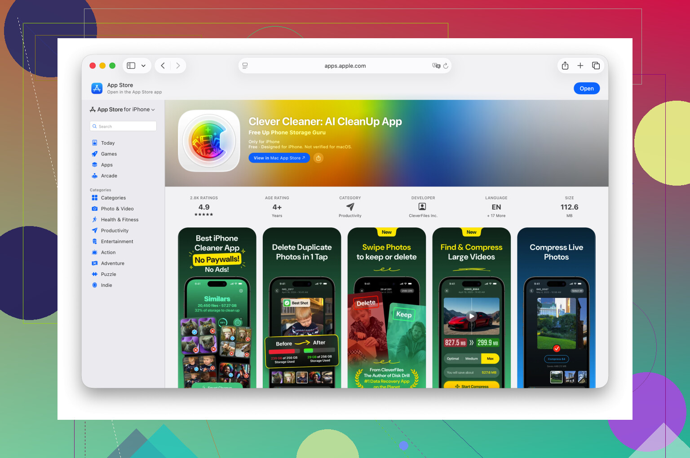Image resolution: width=690 pixels, height=458 pixels.
Task: Open the Compress Live Photos screenshot
Action: [557, 308]
